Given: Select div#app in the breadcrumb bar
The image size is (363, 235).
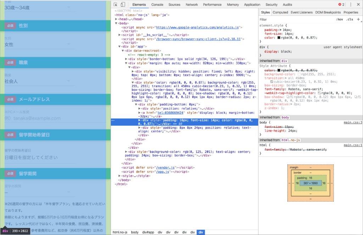Looking at the screenshot, I should pos(148,232).
